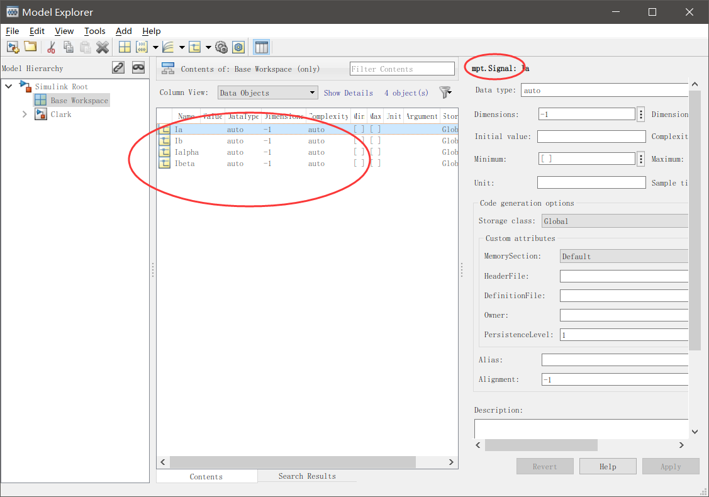Screen dimensions: 709x497
Task: Expand the Clark model node
Action: (x=25, y=114)
